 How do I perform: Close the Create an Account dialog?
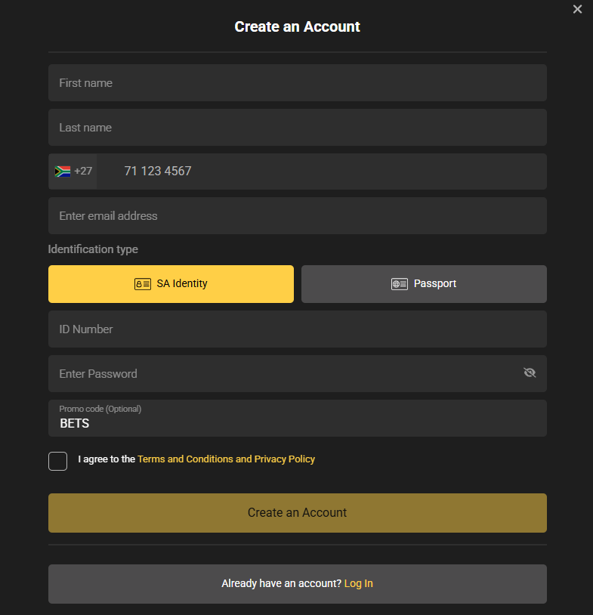coord(578,10)
